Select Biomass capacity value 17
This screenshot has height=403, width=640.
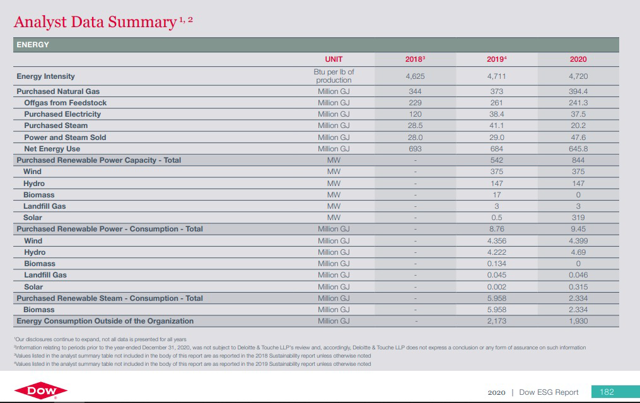[496, 195]
